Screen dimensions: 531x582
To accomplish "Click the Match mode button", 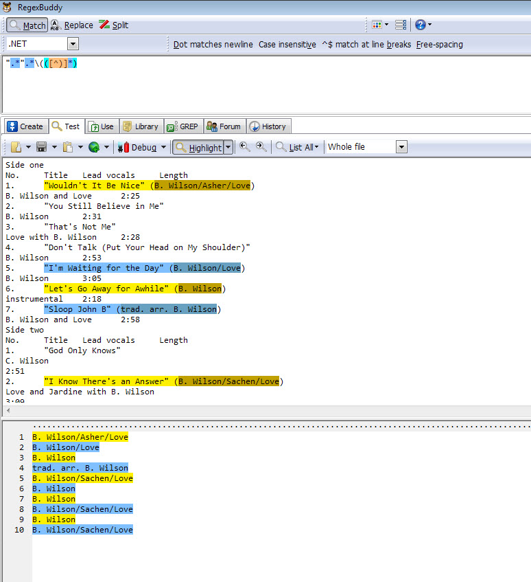I will (27, 25).
